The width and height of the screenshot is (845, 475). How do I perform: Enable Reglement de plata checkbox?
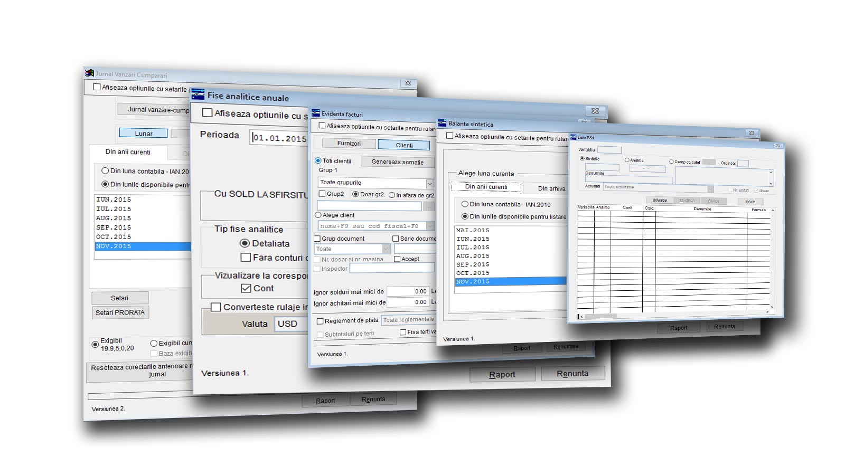pyautogui.click(x=320, y=321)
